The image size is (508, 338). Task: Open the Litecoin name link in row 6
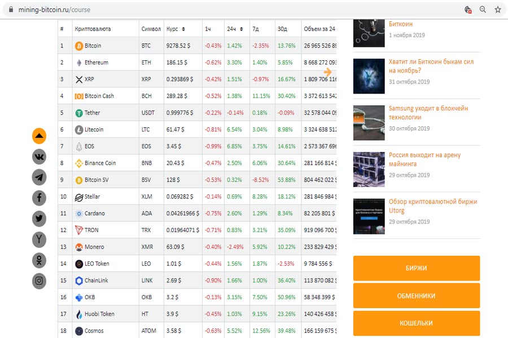point(94,130)
